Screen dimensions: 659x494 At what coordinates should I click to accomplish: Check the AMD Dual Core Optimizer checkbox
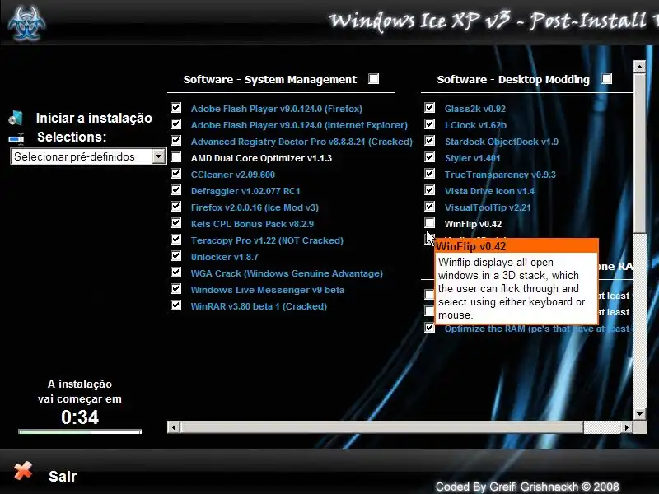(176, 157)
